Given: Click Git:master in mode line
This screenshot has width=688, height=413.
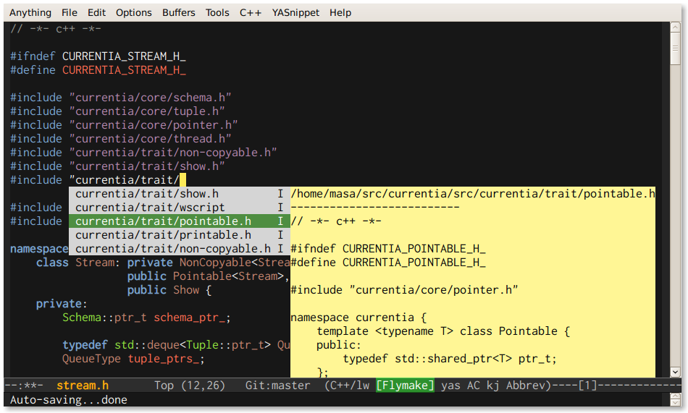Looking at the screenshot, I should (278, 386).
